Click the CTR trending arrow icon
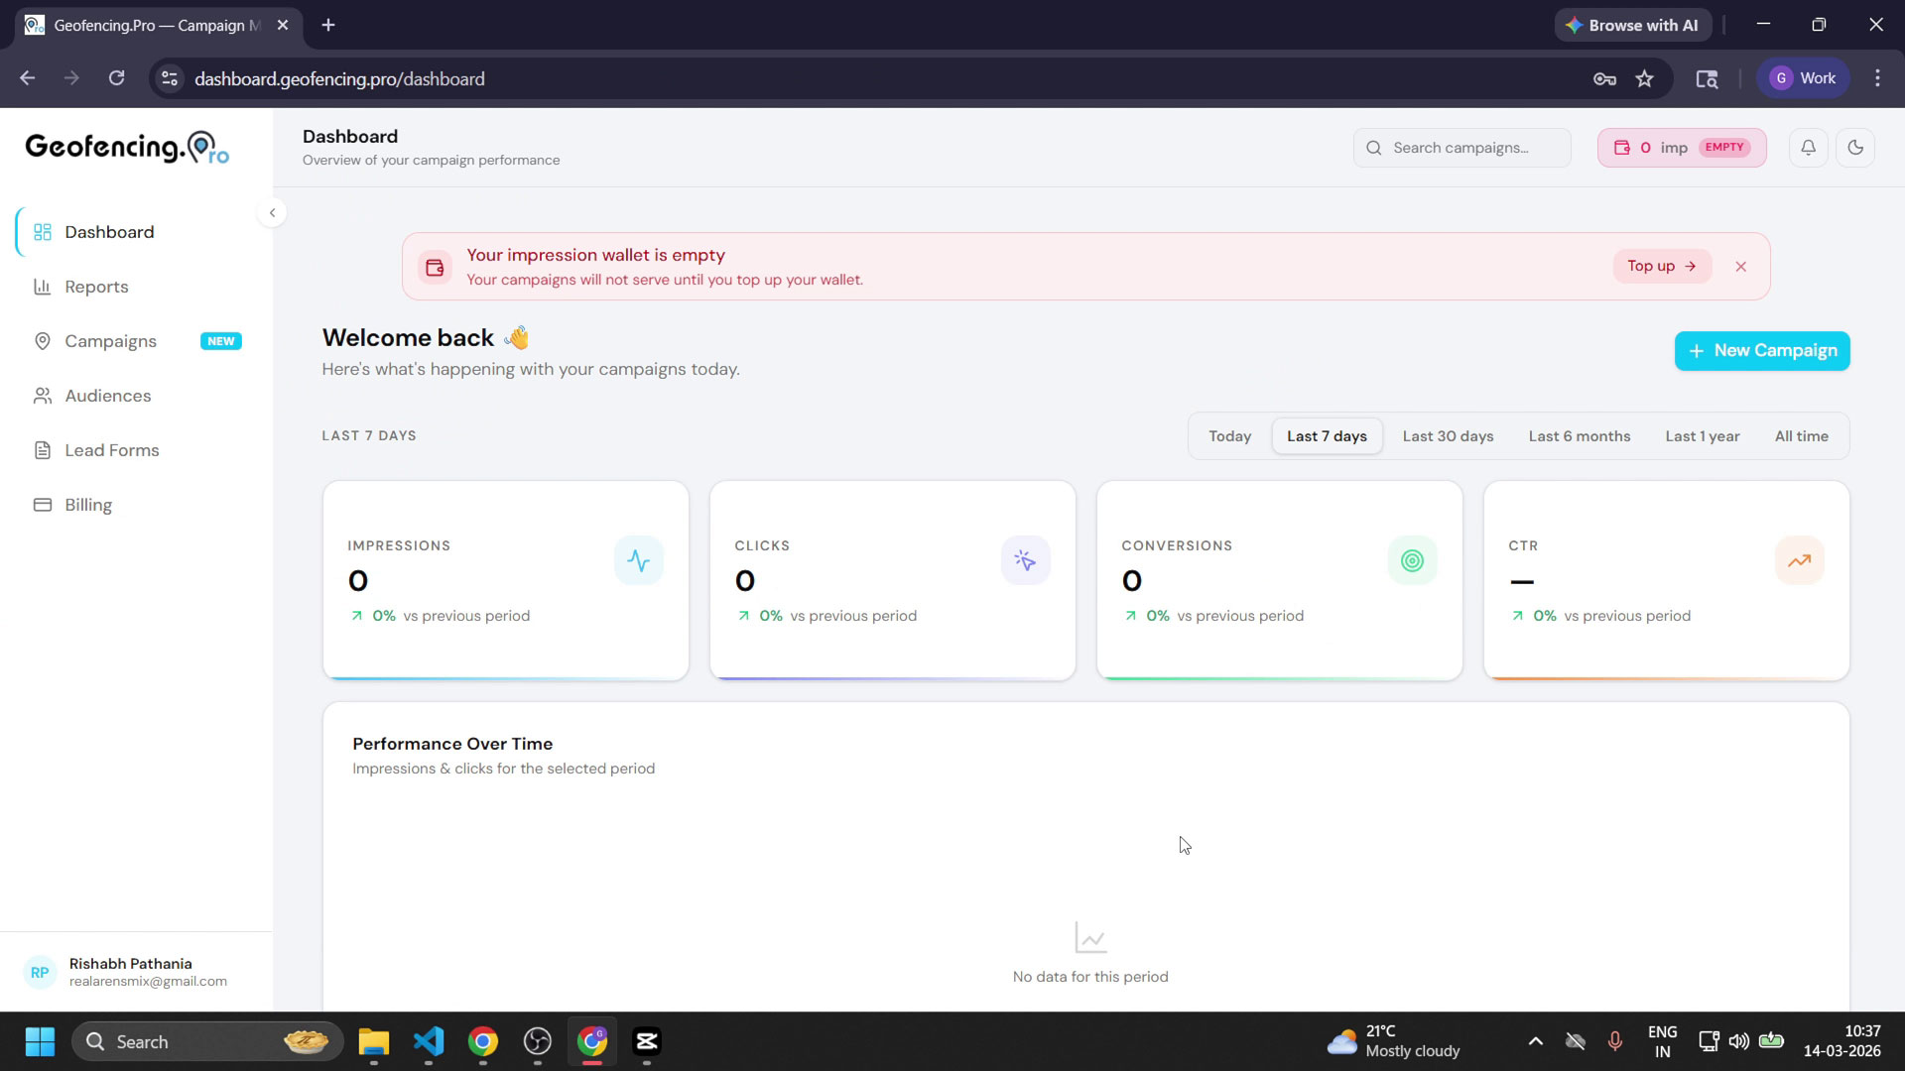The height and width of the screenshot is (1071, 1905). pyautogui.click(x=1799, y=560)
